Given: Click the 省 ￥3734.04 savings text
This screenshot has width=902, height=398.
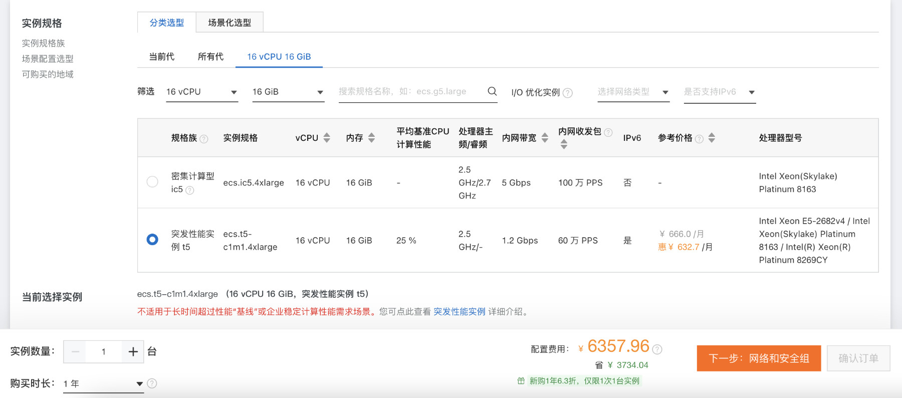Looking at the screenshot, I should click(621, 365).
